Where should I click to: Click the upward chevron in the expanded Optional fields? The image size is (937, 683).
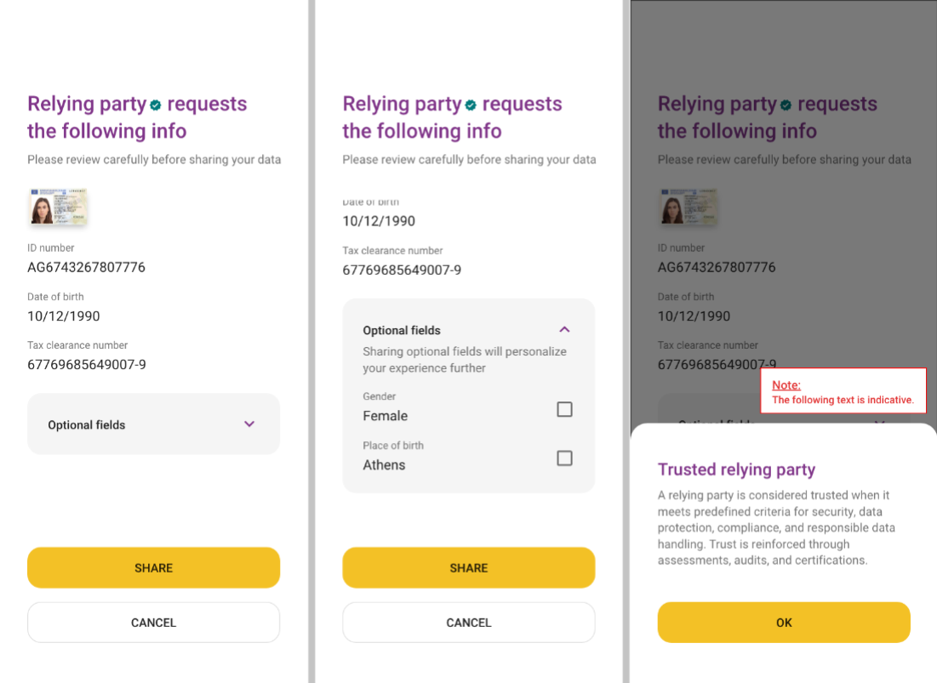tap(563, 328)
